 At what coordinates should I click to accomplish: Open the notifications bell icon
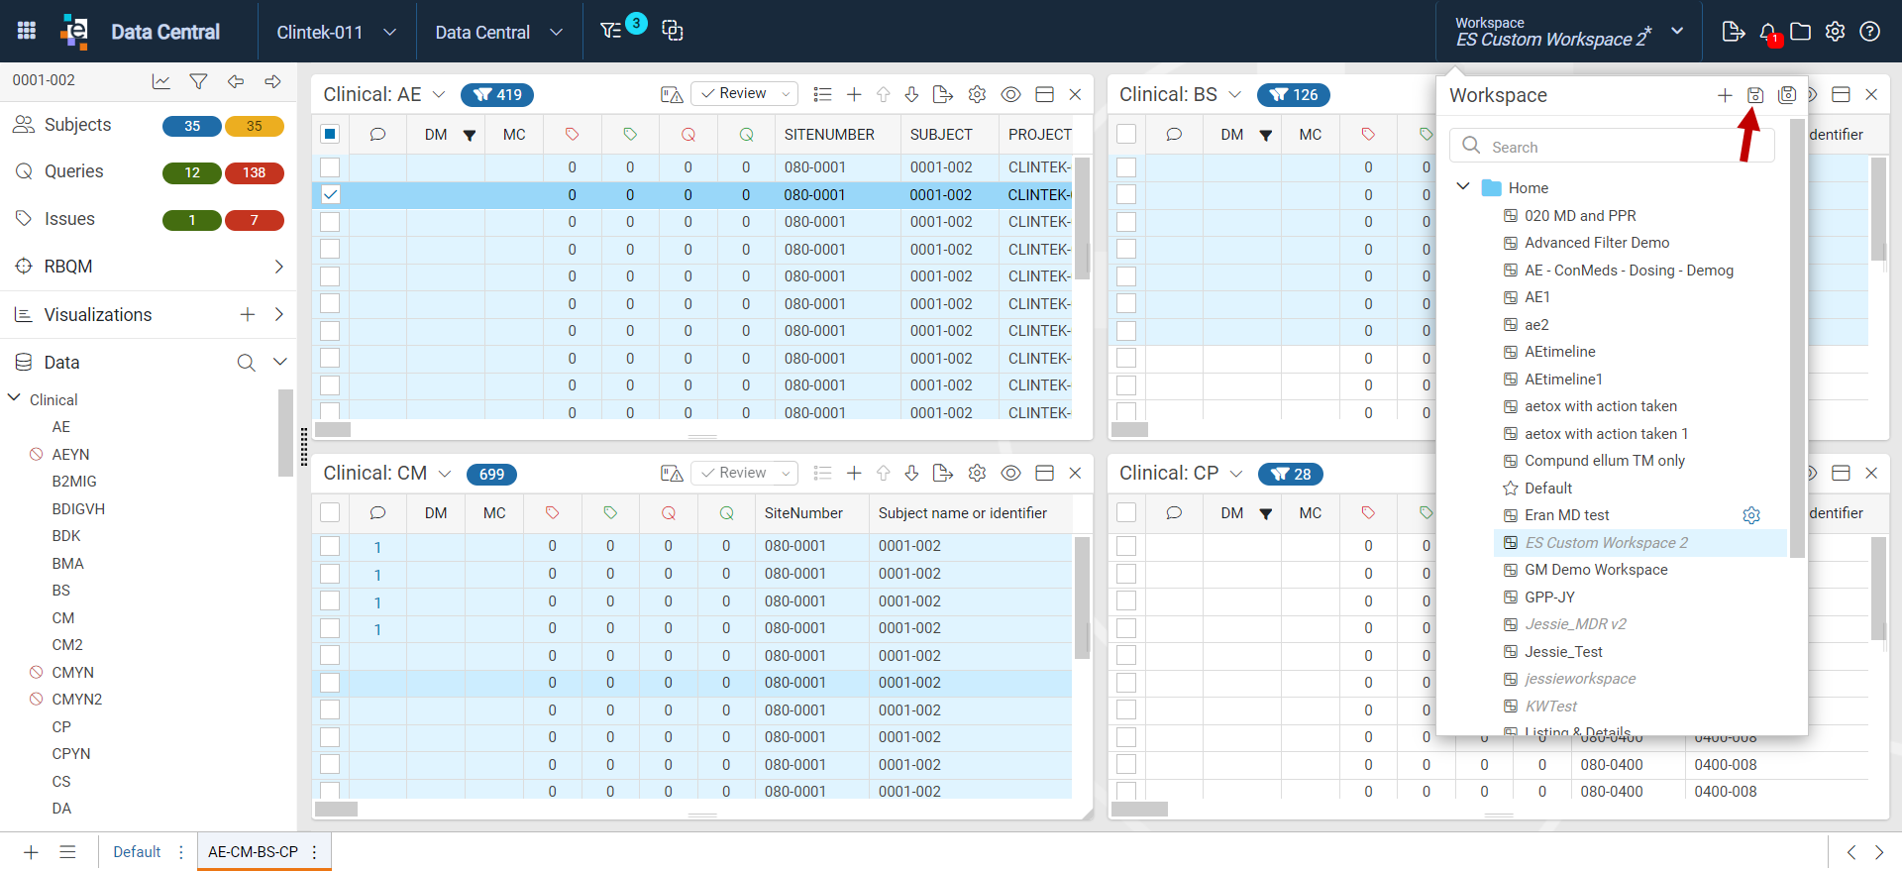[x=1768, y=32]
